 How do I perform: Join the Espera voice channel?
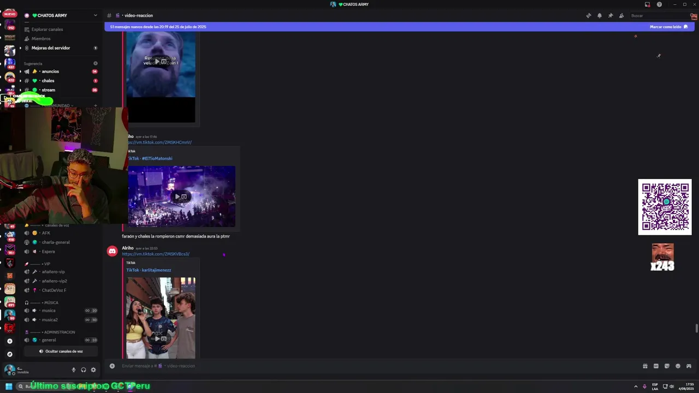click(x=61, y=252)
